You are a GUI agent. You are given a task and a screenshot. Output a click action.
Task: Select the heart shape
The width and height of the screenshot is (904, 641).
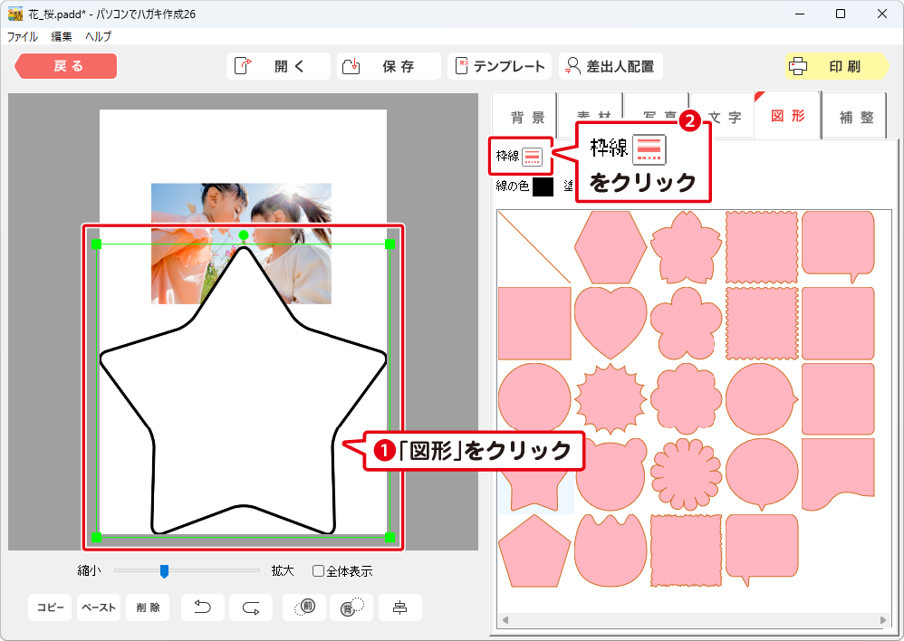coord(610,321)
